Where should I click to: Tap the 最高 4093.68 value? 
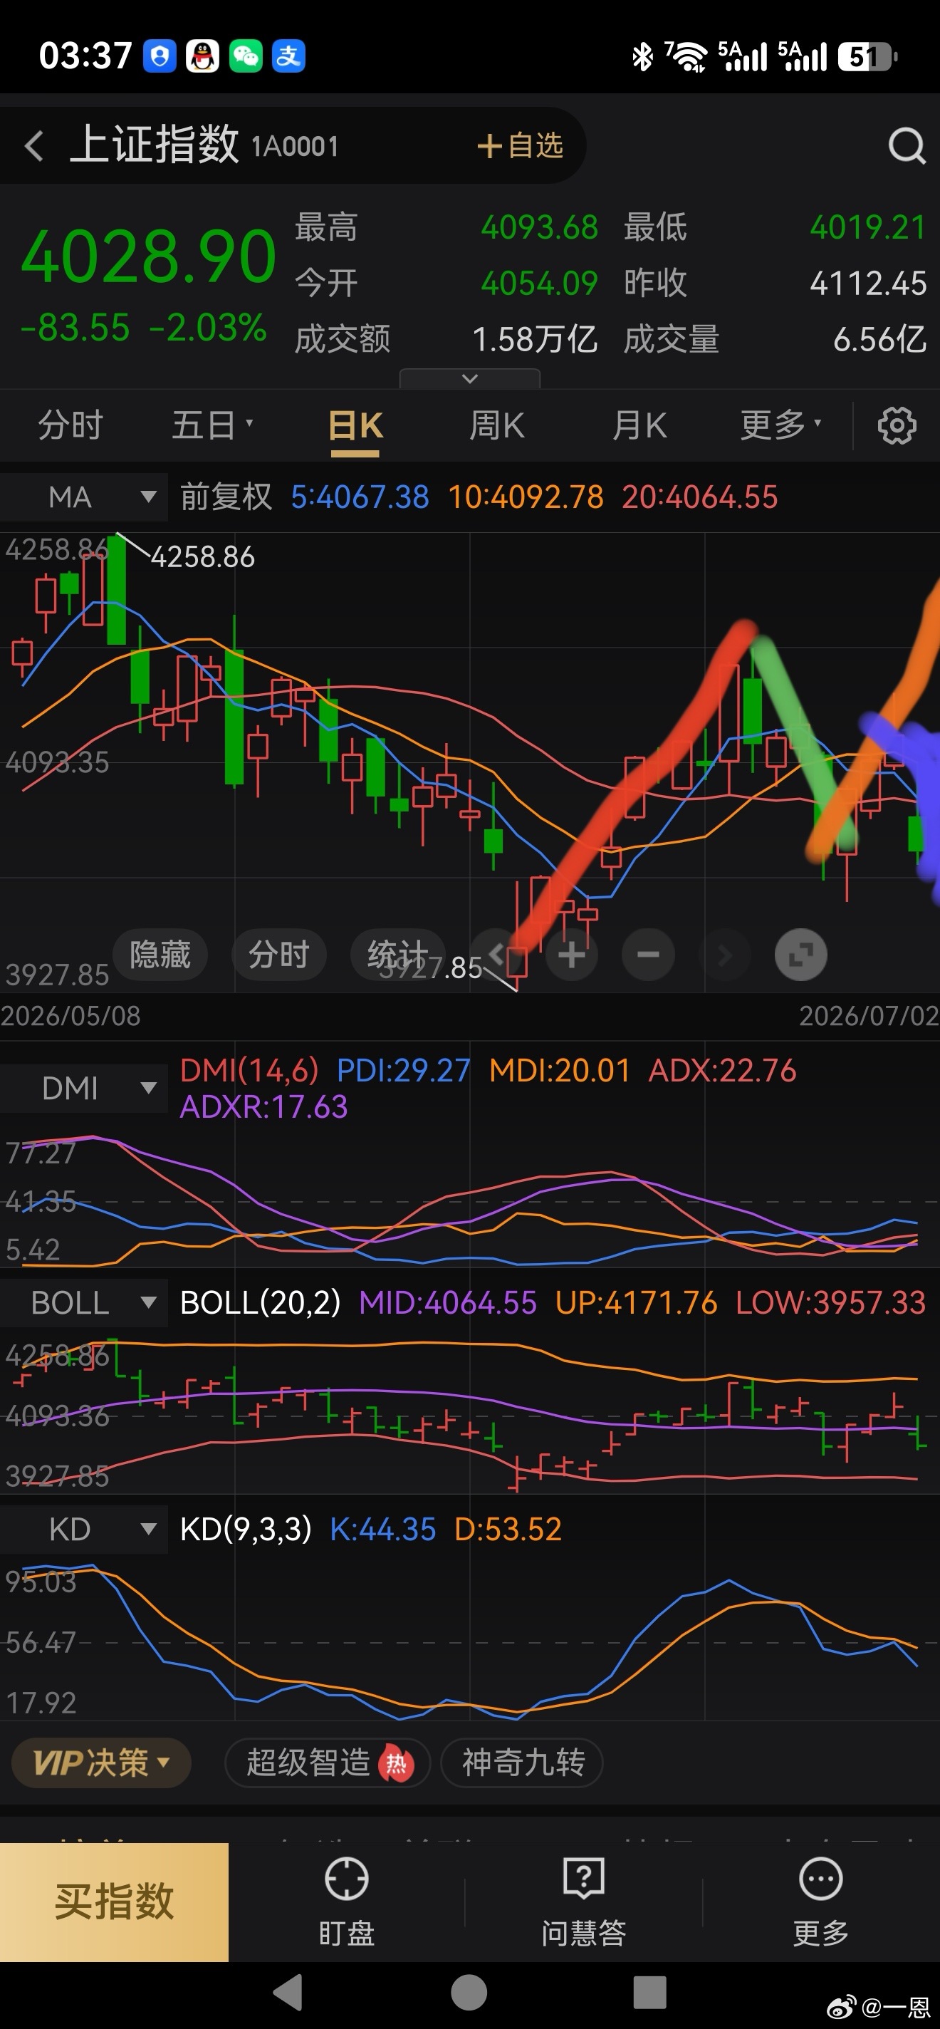(x=540, y=228)
